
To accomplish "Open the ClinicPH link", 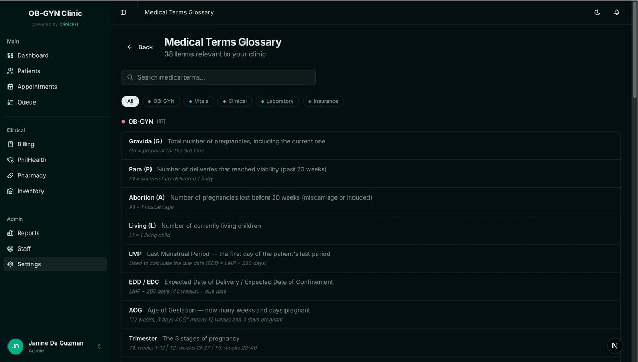I will 68,24.
